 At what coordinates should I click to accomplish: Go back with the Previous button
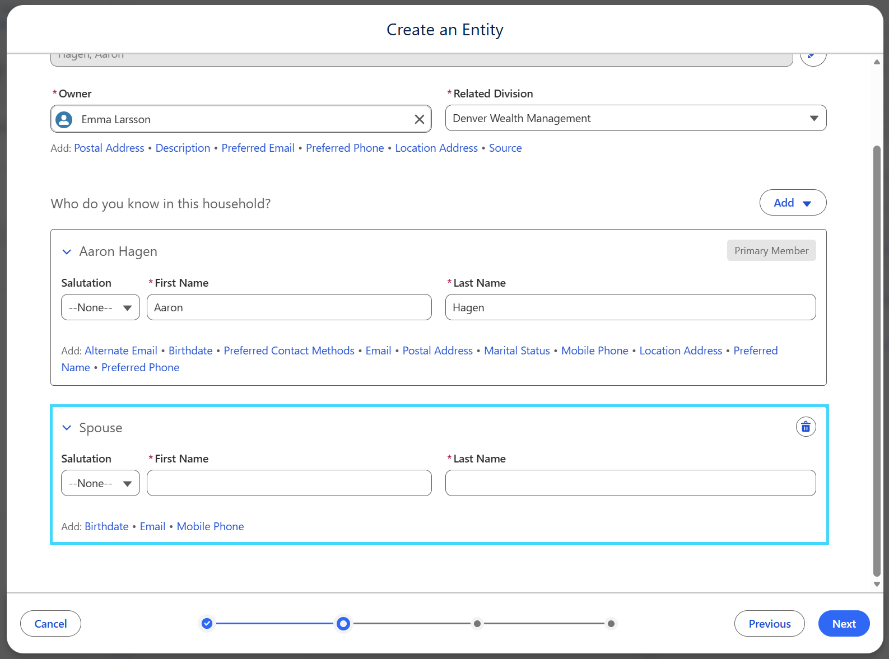pos(769,624)
